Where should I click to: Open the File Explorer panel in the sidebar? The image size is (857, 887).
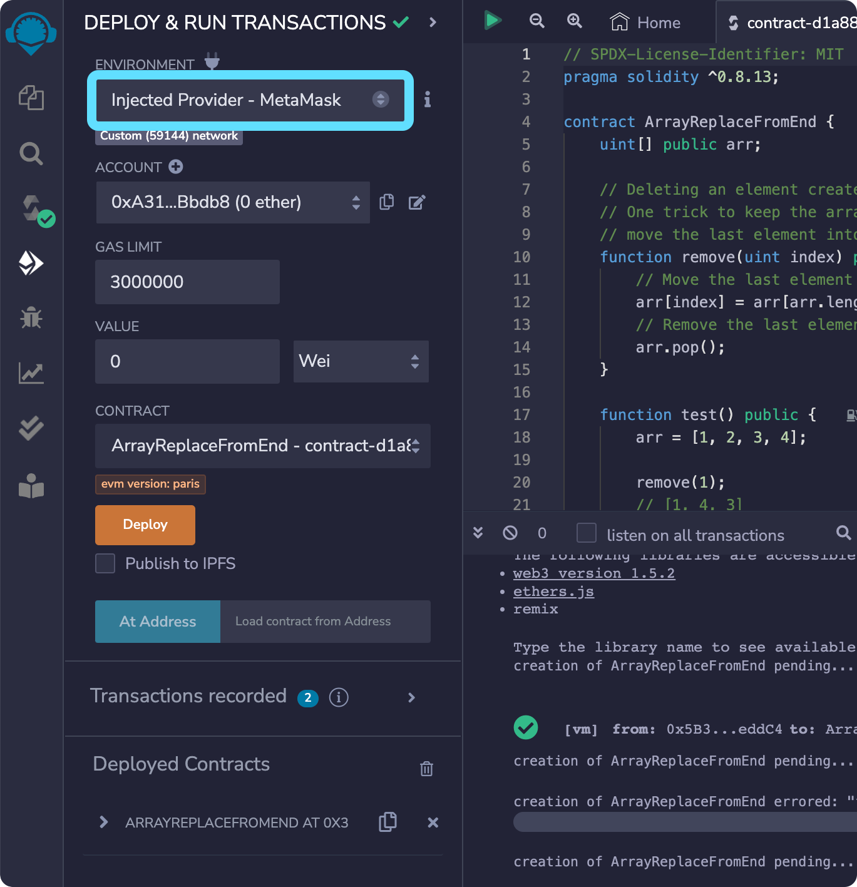(31, 98)
